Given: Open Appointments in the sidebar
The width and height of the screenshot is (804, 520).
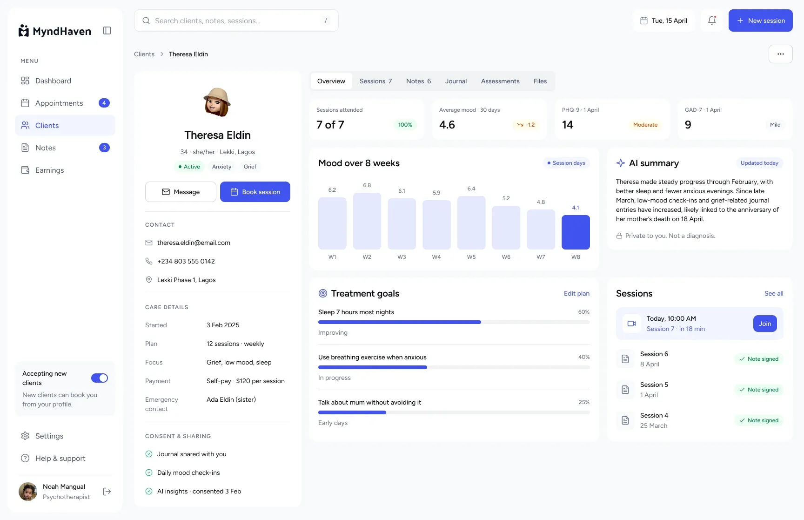Looking at the screenshot, I should tap(65, 103).
